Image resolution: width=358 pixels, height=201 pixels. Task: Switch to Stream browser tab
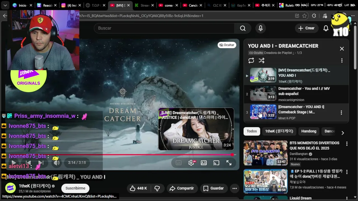point(144,5)
